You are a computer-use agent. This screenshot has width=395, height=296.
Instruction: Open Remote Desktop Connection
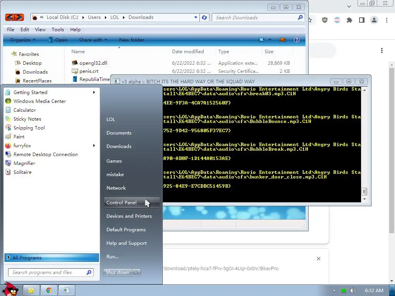click(46, 154)
